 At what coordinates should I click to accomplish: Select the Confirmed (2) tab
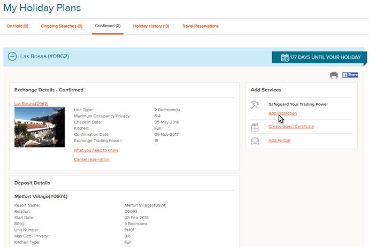tap(108, 26)
